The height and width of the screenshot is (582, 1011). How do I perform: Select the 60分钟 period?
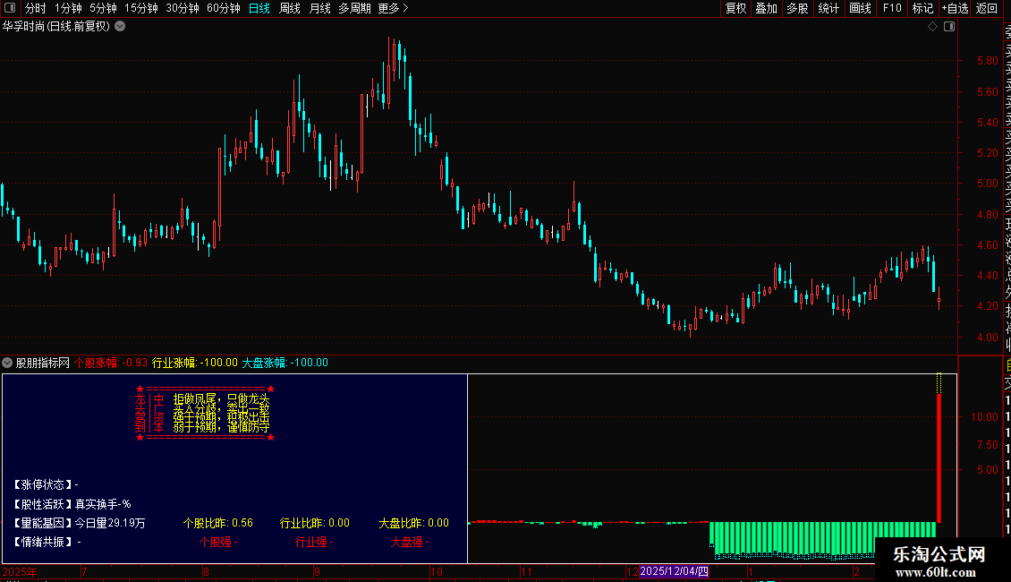[x=224, y=8]
